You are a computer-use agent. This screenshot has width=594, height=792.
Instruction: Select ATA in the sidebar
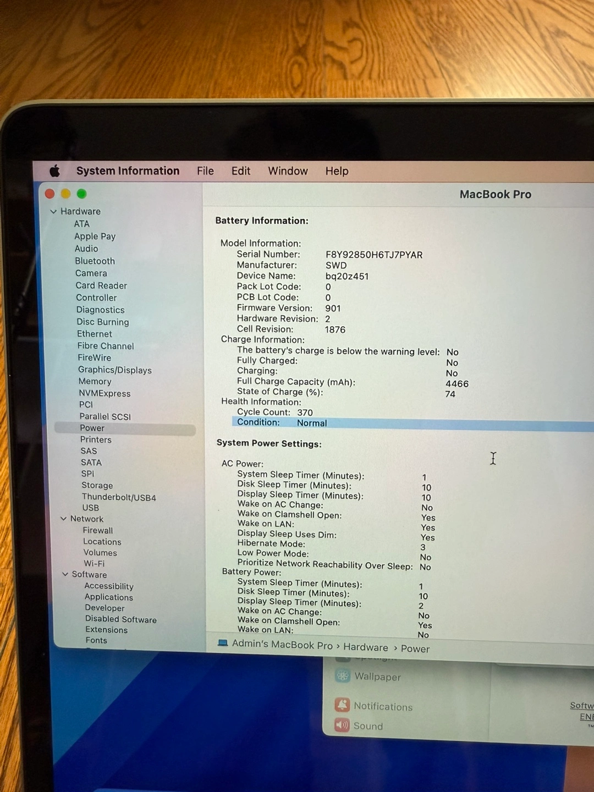pos(82,224)
